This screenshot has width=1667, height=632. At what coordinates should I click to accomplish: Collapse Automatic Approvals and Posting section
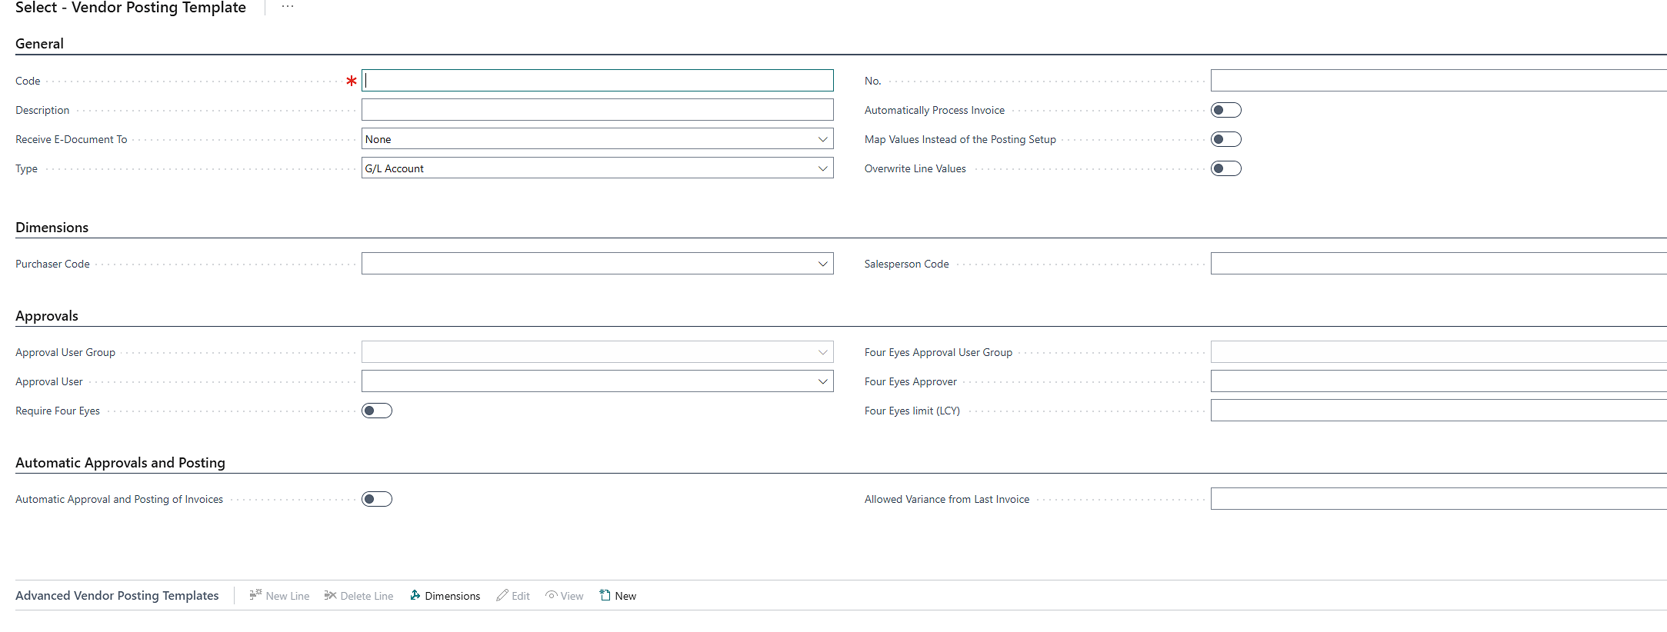click(121, 463)
